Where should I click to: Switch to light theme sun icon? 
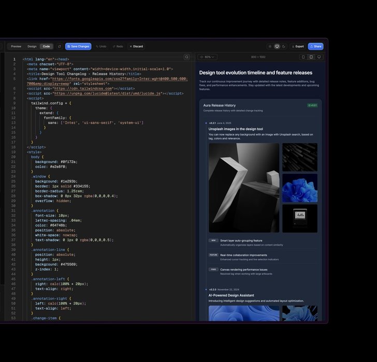pos(269,47)
